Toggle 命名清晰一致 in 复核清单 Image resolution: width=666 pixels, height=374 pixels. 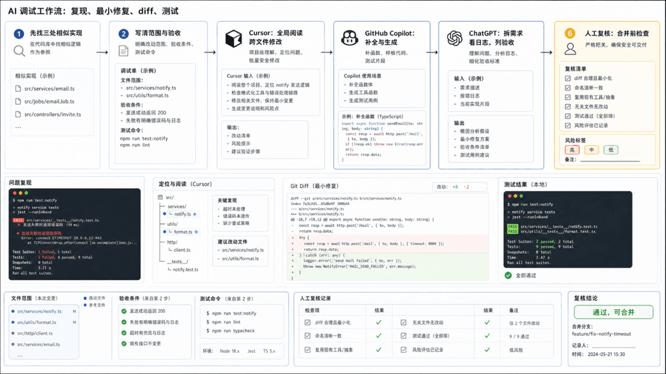(568, 88)
